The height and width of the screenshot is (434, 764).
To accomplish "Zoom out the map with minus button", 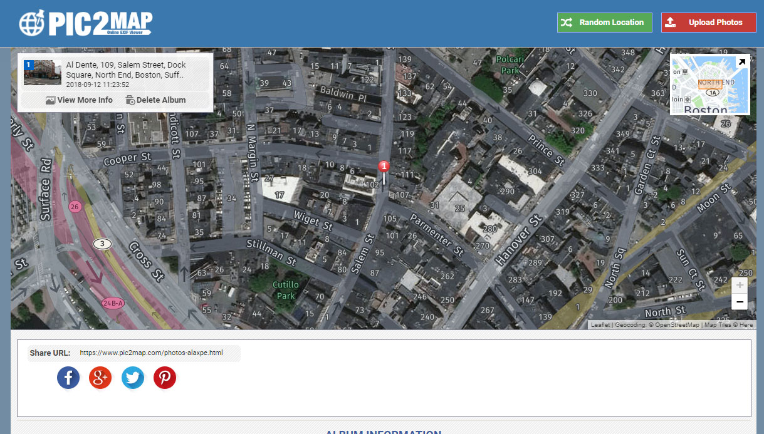I will coord(740,302).
